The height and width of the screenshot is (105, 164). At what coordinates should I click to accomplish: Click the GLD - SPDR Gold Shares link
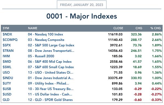pyautogui.click(x=50, y=100)
